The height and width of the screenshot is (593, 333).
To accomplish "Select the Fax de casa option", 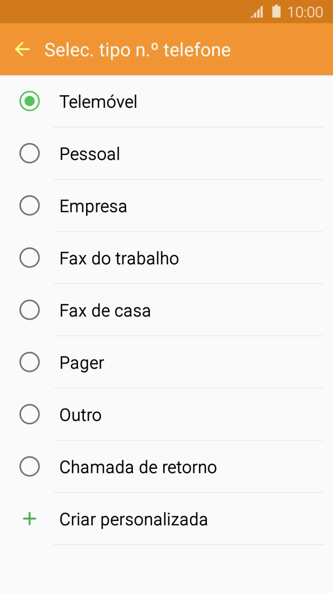I will (x=30, y=310).
